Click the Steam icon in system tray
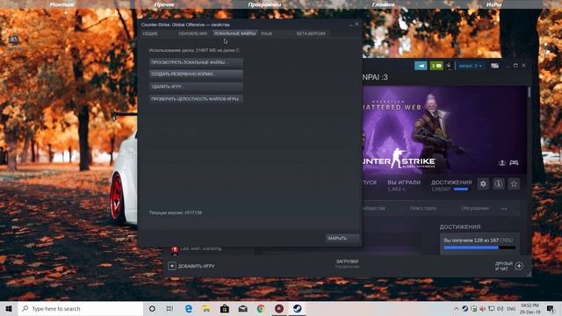 point(465,308)
